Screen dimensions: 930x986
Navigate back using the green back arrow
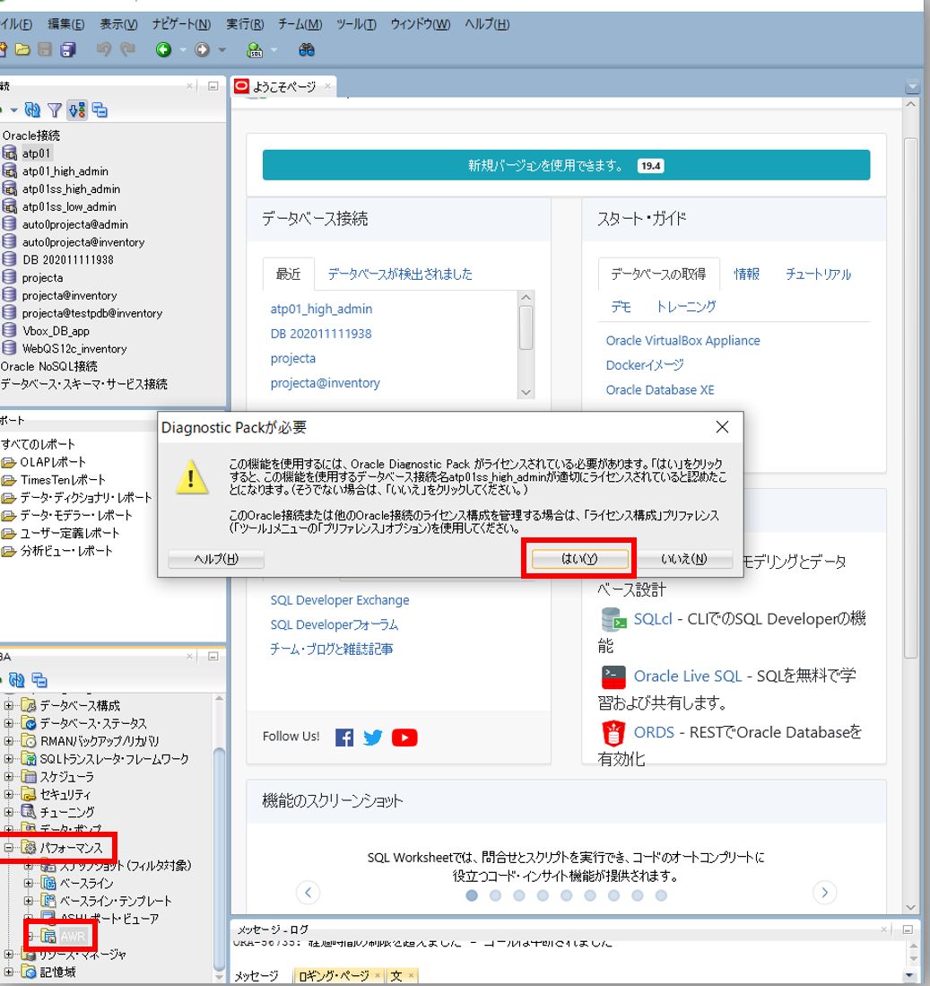coord(163,49)
